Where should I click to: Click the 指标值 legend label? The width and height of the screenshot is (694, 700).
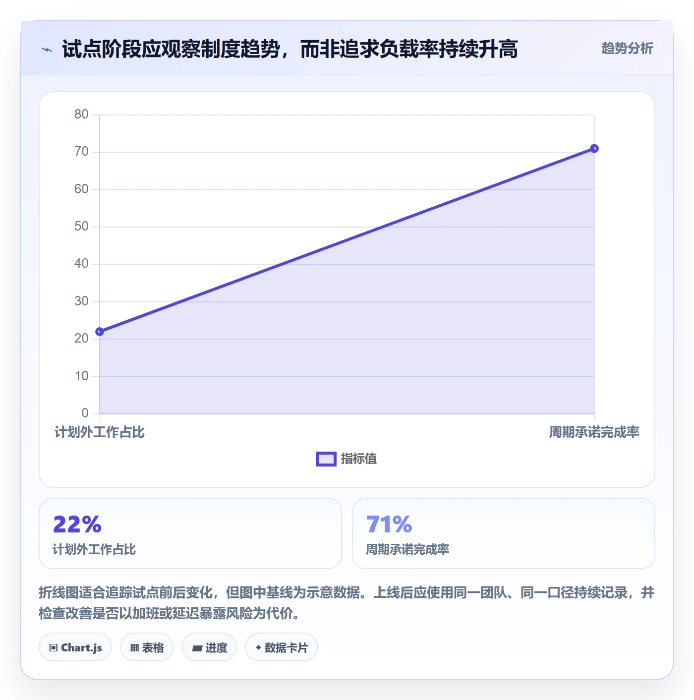359,459
